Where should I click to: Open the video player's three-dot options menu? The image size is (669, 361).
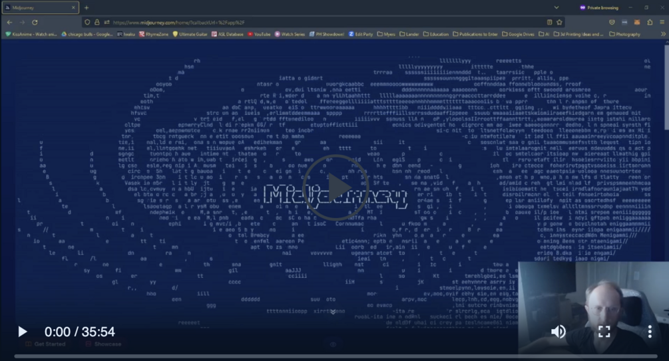[x=650, y=332]
